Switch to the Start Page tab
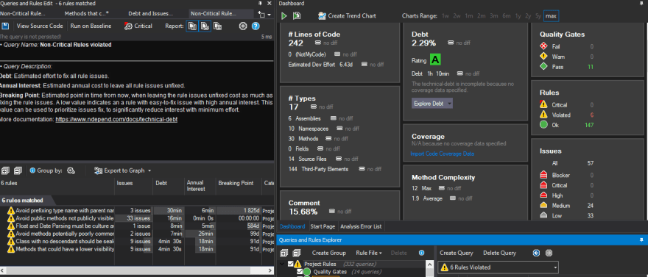The height and width of the screenshot is (277, 648). [323, 226]
